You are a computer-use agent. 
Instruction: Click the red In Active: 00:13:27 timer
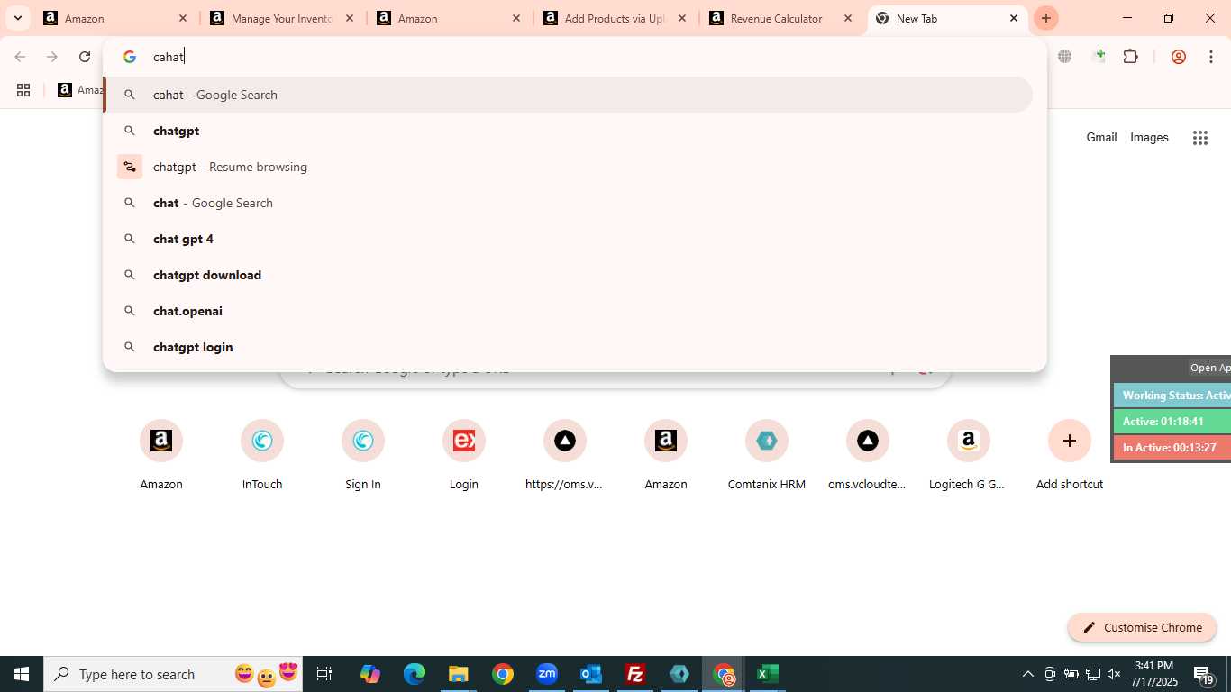(1172, 447)
